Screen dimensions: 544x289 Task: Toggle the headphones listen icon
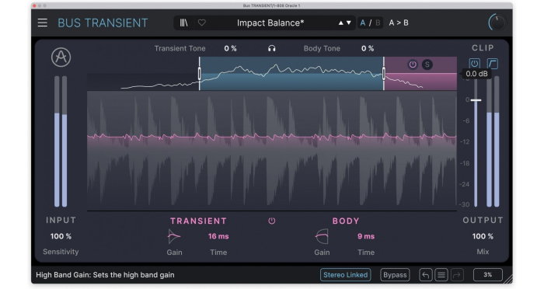[272, 49]
